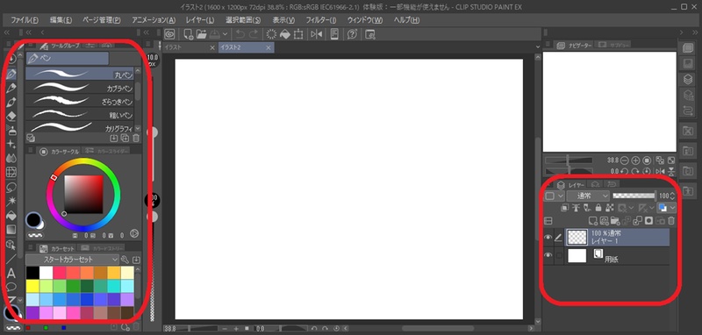
Task: Select the Lasso selection tool
Action: click(x=11, y=187)
